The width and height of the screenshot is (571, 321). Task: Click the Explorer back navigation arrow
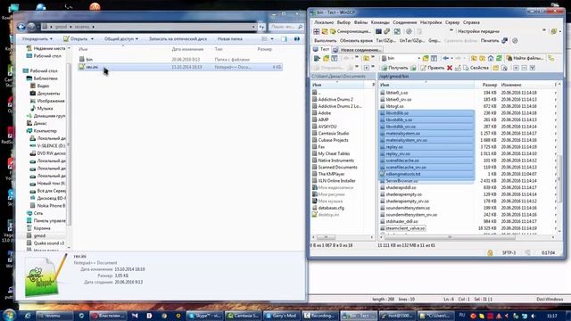pos(21,27)
